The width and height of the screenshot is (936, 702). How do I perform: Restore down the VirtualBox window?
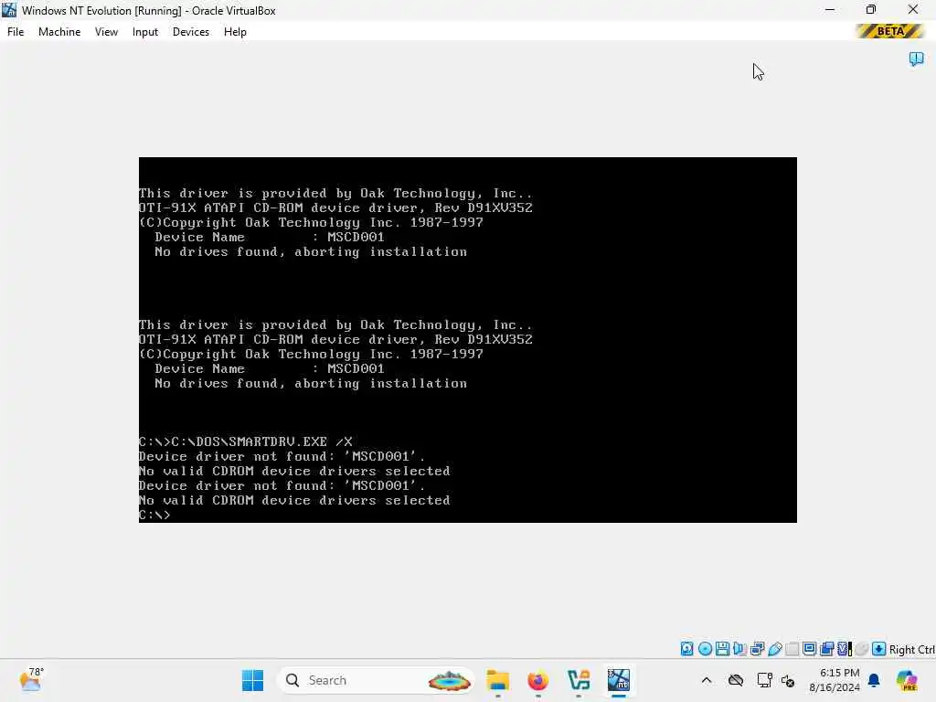[x=871, y=10]
